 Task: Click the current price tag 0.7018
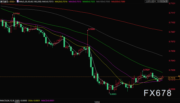(174, 78)
